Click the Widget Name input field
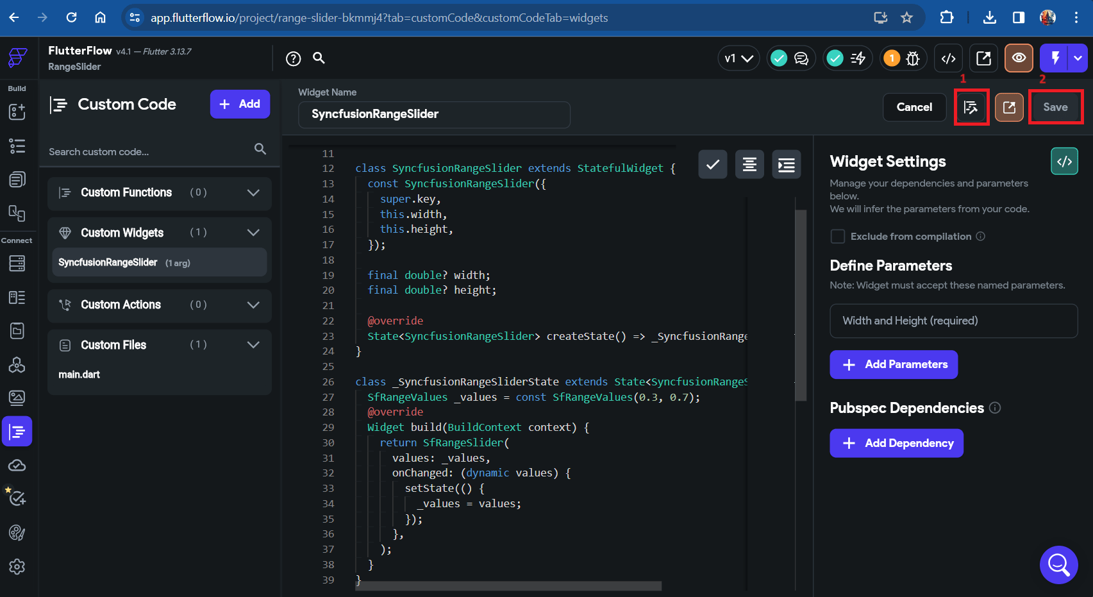The height and width of the screenshot is (597, 1093). pos(434,114)
